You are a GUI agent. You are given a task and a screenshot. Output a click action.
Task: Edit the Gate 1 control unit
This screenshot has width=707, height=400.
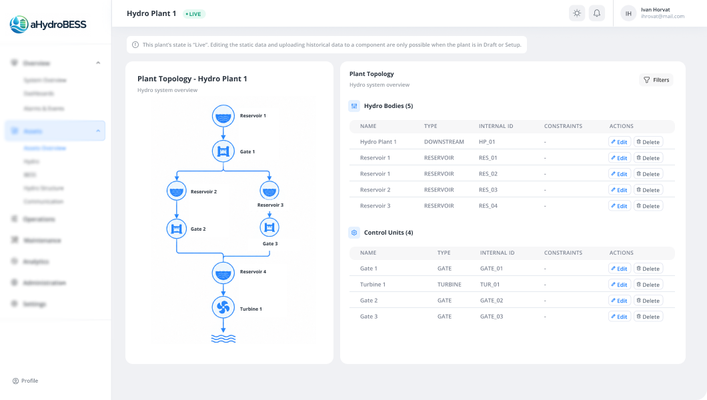tap(620, 269)
